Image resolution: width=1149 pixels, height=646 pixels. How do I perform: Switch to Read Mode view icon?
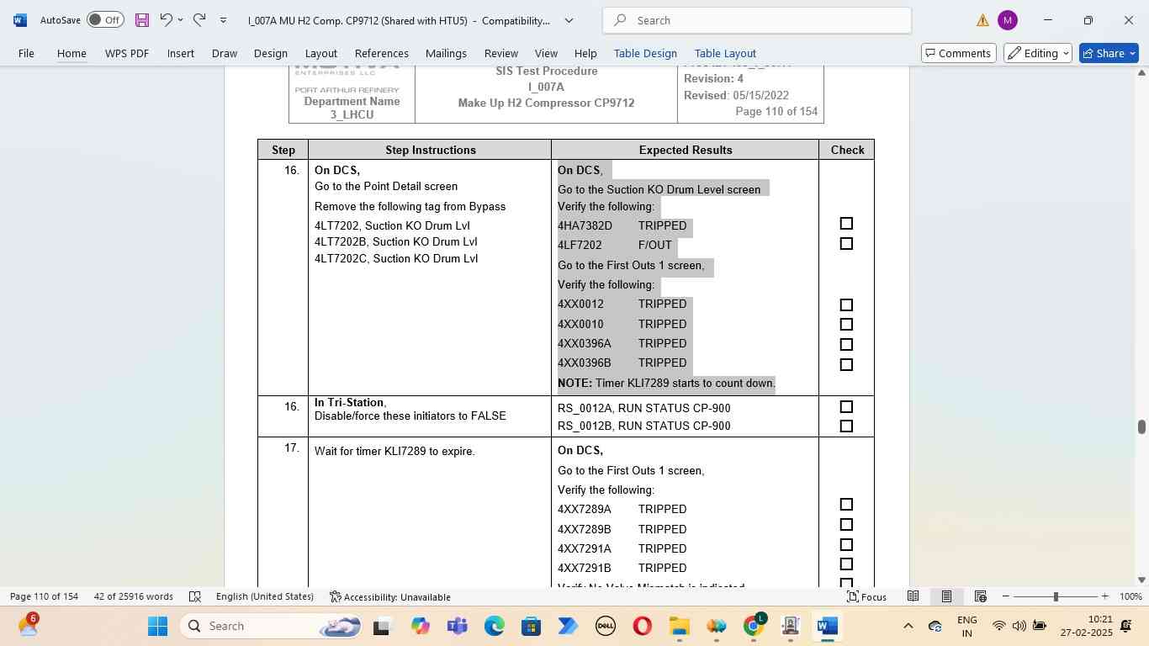(x=913, y=596)
